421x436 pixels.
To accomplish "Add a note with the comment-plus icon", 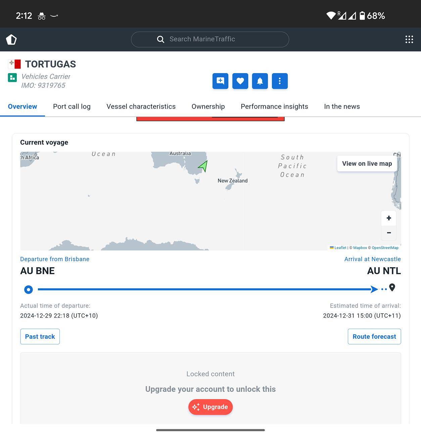I will [x=220, y=81].
